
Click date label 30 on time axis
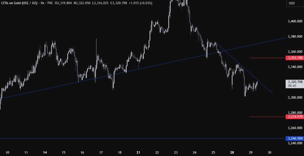[x=269, y=152]
